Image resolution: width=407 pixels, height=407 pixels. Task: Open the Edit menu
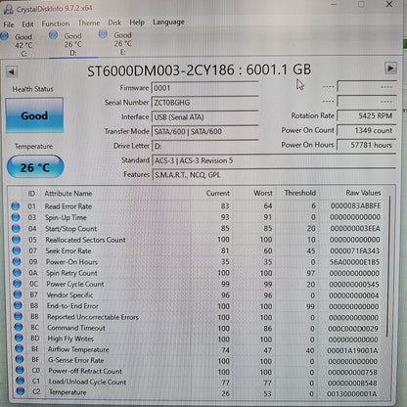[x=27, y=24]
